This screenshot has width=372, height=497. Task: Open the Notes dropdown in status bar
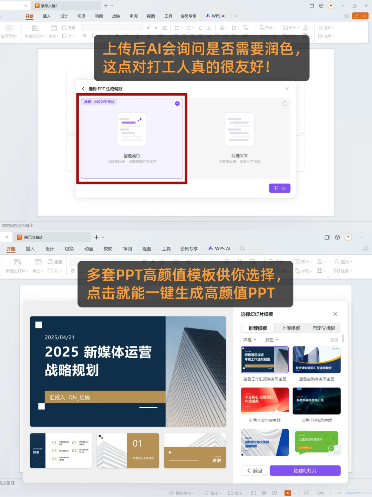tap(213, 493)
